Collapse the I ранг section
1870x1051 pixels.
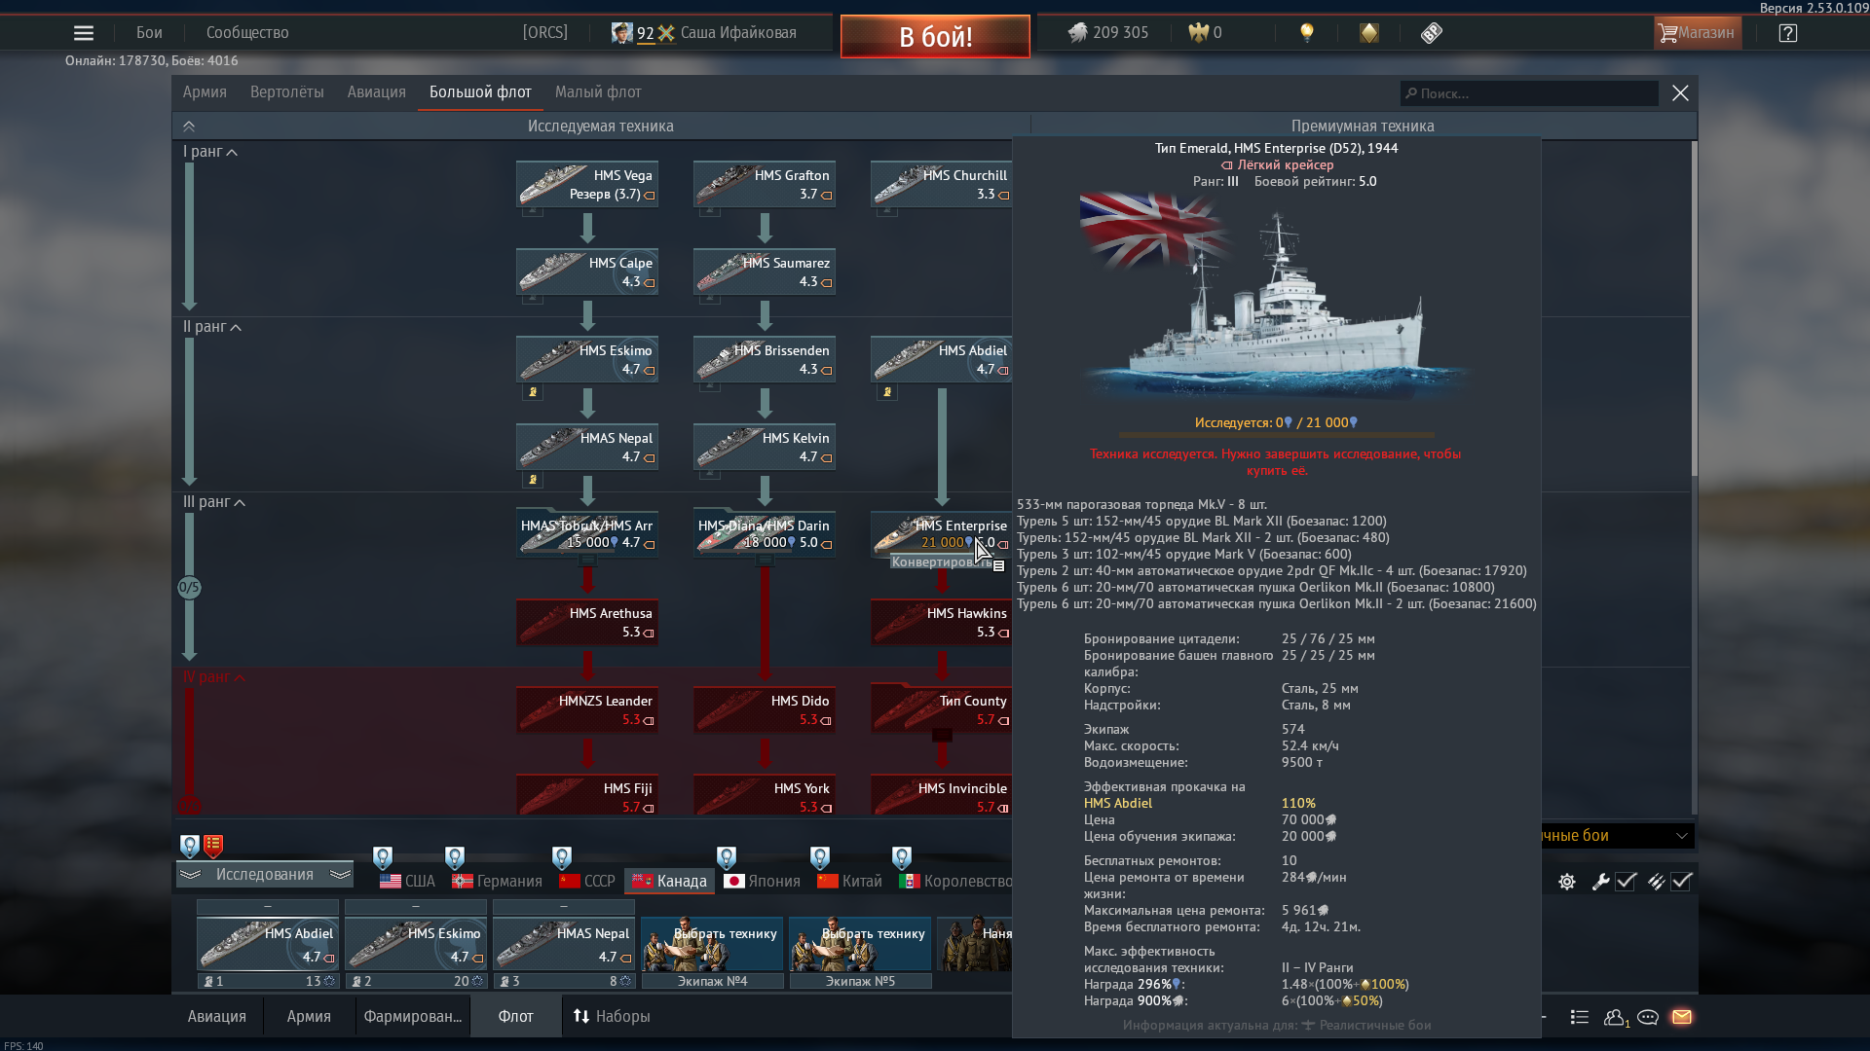click(x=232, y=153)
